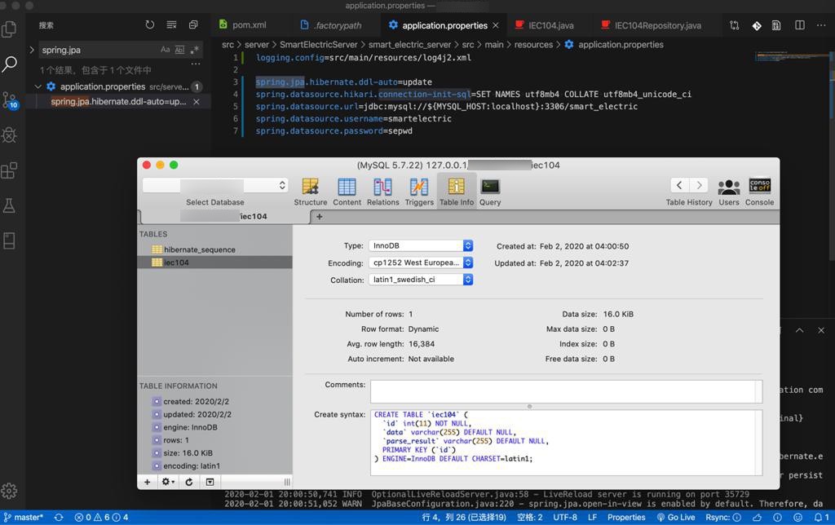This screenshot has width=835, height=525.
Task: Toggle Match Whole Word in search
Action: [180, 50]
